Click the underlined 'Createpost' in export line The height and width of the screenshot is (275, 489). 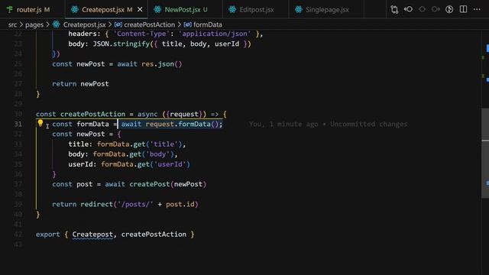coord(92,235)
